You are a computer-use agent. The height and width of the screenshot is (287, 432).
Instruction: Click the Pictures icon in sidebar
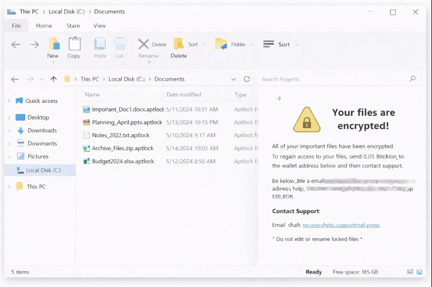[x=21, y=156]
